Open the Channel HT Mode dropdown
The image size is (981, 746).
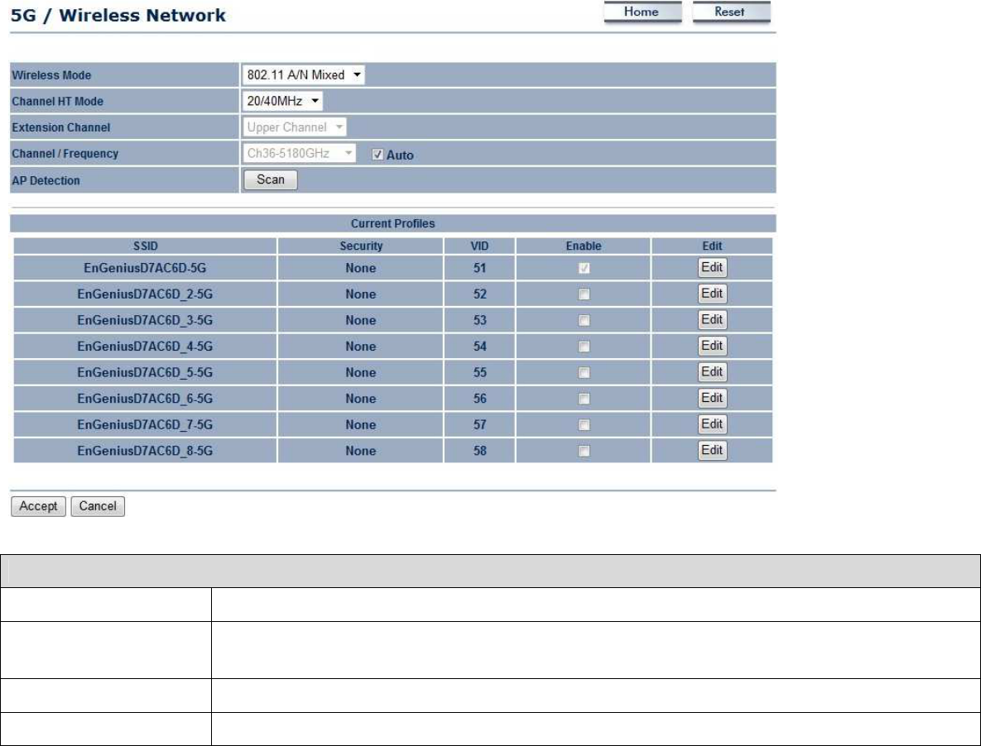[x=282, y=101]
